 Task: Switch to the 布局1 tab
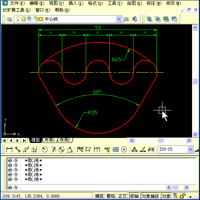50,140
